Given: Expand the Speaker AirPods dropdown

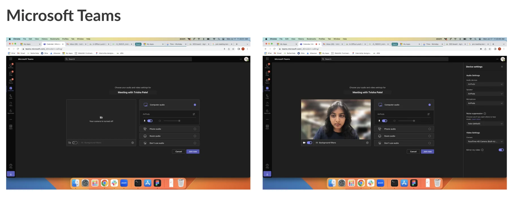Looking at the screenshot, I should pyautogui.click(x=485, y=94).
